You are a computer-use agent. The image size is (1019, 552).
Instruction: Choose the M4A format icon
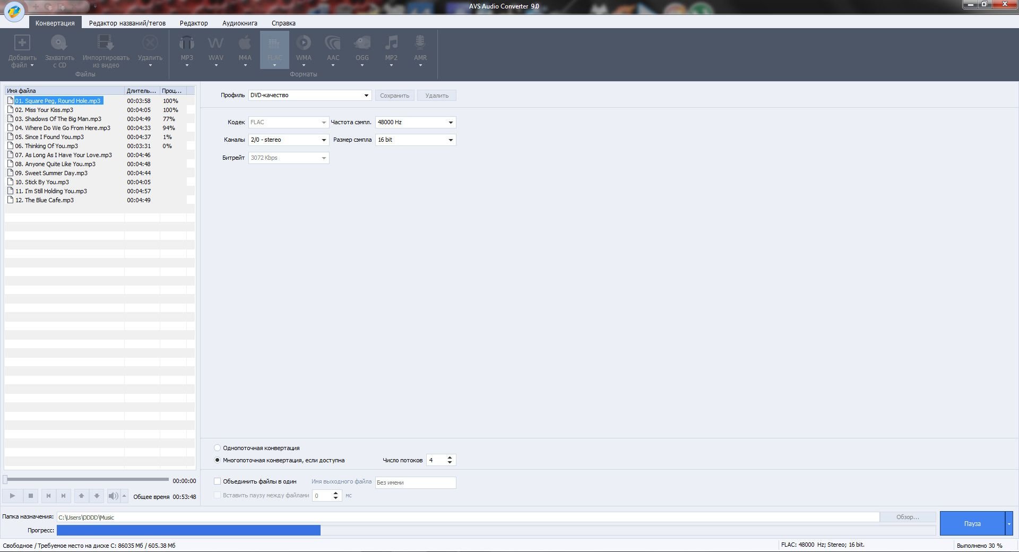coord(245,44)
